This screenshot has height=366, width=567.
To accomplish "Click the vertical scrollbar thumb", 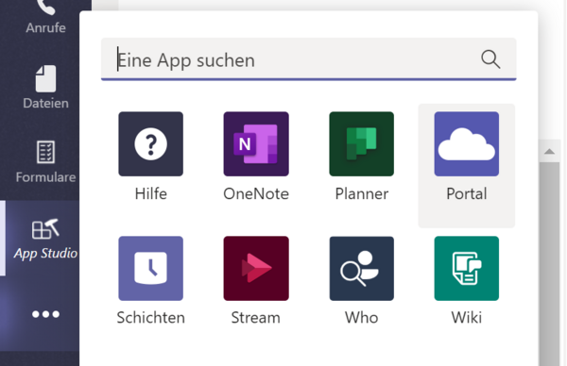I will pyautogui.click(x=549, y=264).
